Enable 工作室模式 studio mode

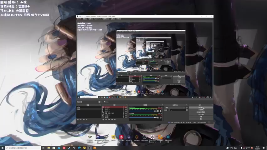tap(201, 114)
